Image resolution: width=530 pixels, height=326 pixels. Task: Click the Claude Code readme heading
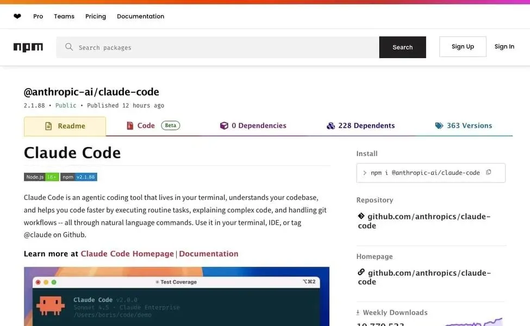point(72,153)
